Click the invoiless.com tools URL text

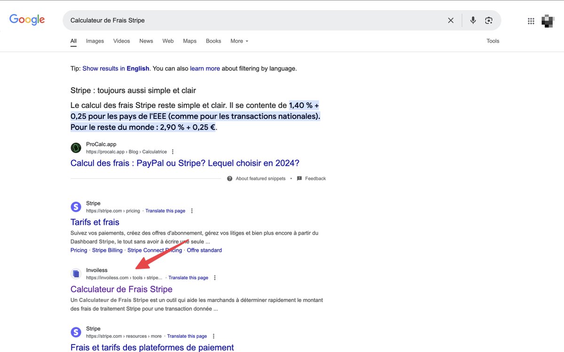tap(124, 277)
